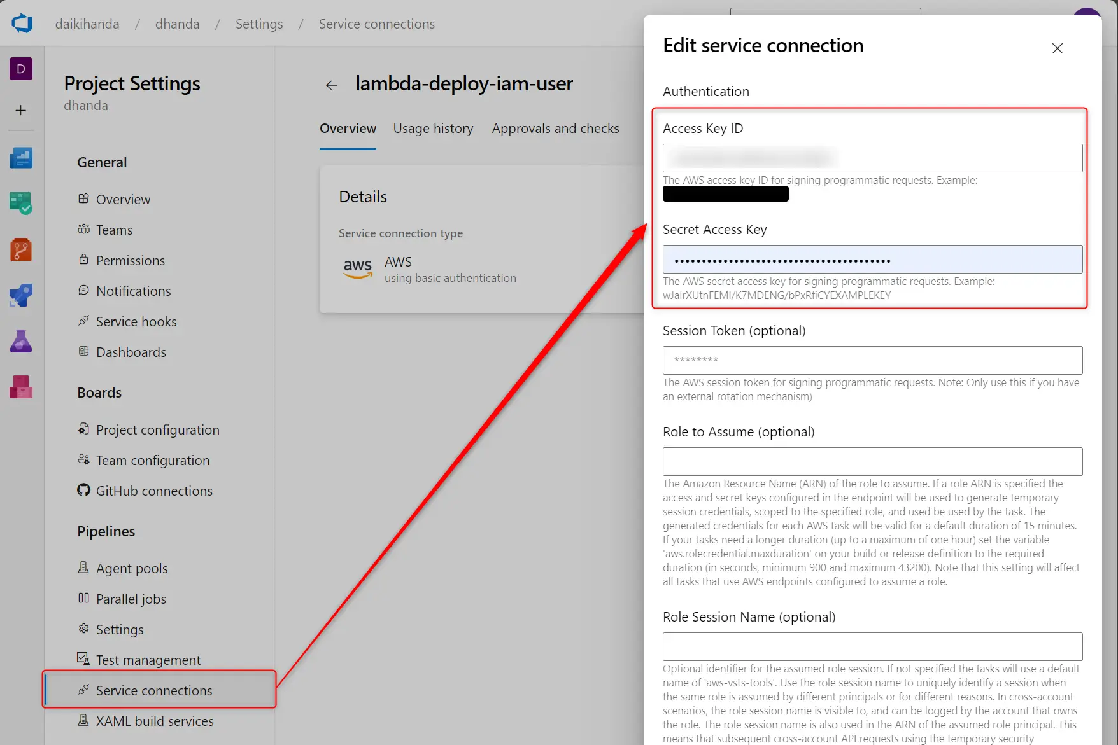Click the Access Key ID input field
This screenshot has width=1118, height=745.
point(872,158)
